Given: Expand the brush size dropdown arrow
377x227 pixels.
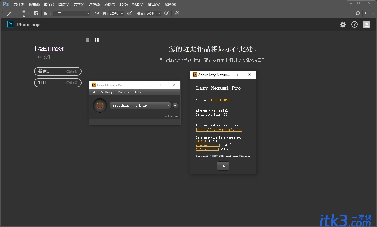Looking at the screenshot, I should coord(29,14).
